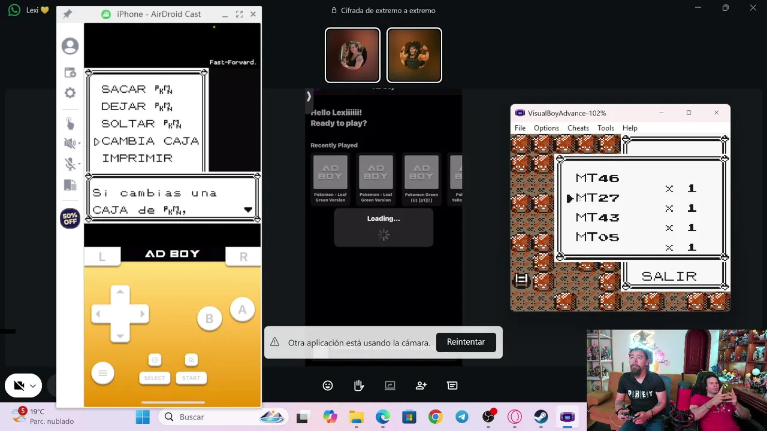Viewport: 767px width, 431px height.
Task: Open the Tools menu in VisualBoyAdvance
Action: coord(606,128)
